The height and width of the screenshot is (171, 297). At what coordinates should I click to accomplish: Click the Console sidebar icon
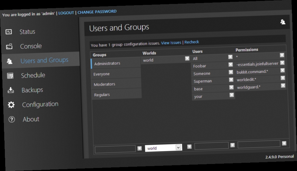pyautogui.click(x=9, y=47)
